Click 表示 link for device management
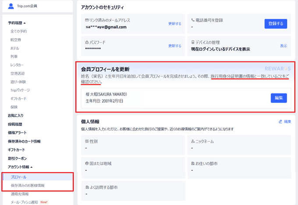298x205 pixels. (284, 46)
